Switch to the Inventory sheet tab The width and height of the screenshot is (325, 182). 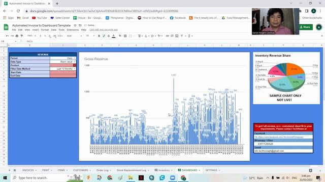(x=164, y=170)
